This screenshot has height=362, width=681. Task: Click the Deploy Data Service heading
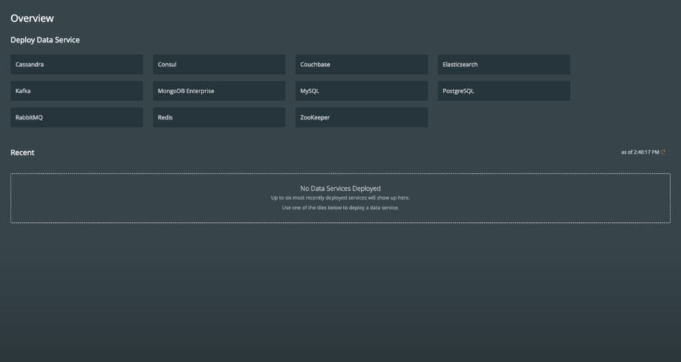click(x=45, y=40)
